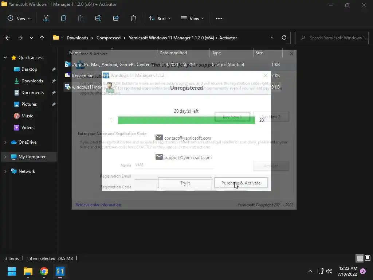This screenshot has height=280, width=373.
Task: Go forward with the right arrow
Action: [20, 38]
